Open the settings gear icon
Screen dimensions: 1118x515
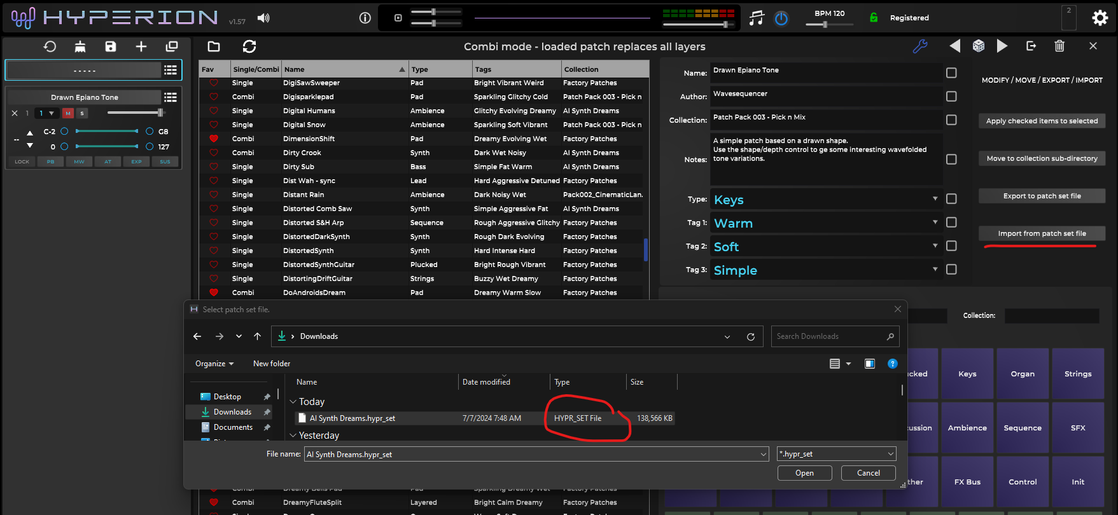click(x=1100, y=18)
